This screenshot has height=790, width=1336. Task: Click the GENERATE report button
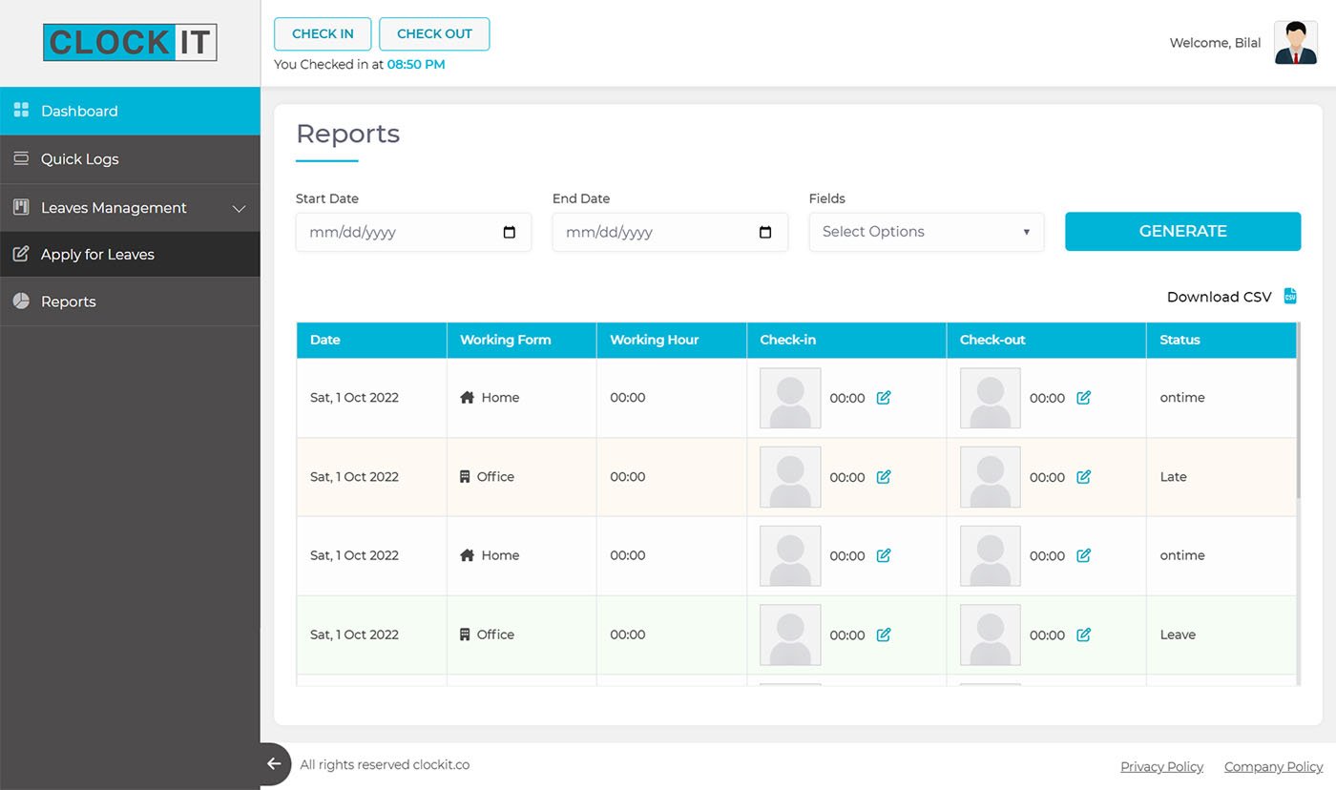click(x=1182, y=232)
